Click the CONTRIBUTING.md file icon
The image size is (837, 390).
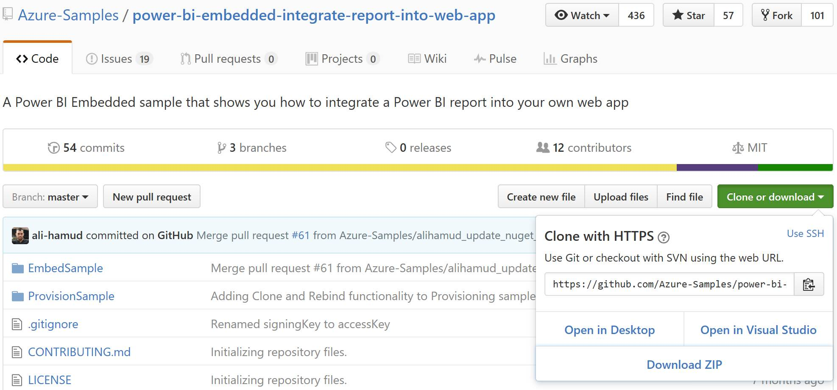pyautogui.click(x=17, y=352)
